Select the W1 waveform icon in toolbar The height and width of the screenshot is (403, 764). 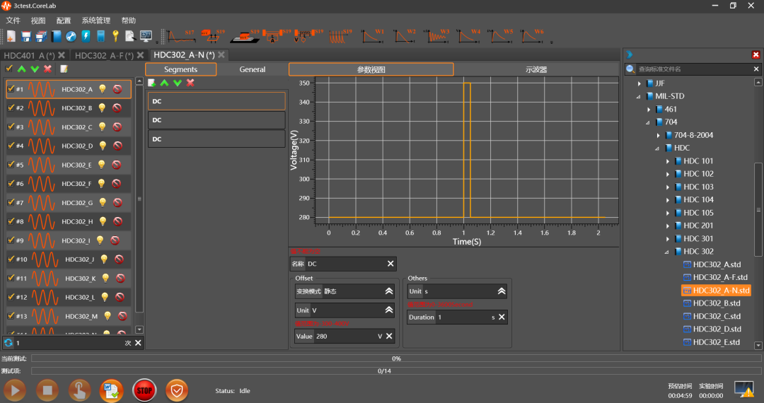pos(372,35)
